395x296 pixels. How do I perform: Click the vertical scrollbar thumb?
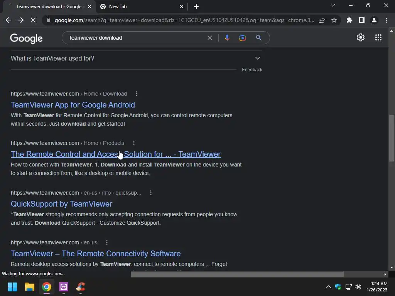[392, 138]
